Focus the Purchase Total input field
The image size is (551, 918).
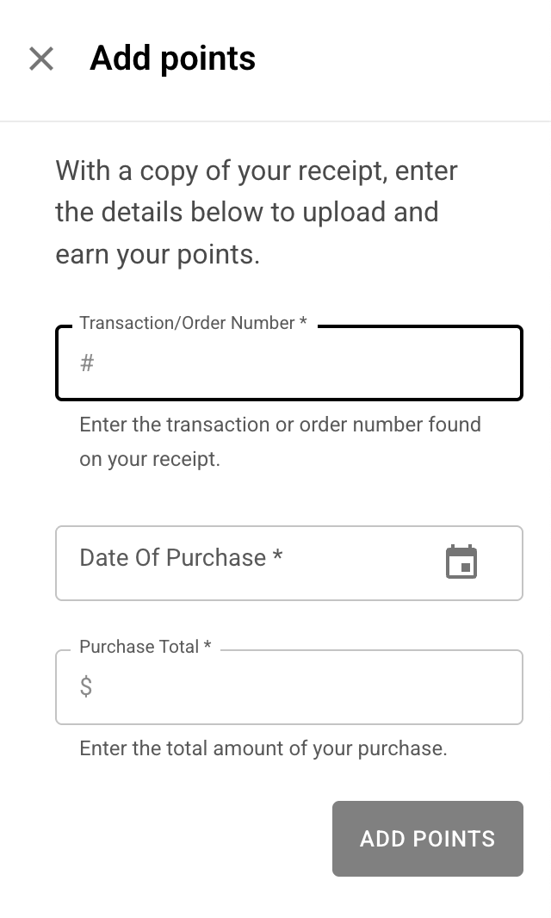point(301,687)
